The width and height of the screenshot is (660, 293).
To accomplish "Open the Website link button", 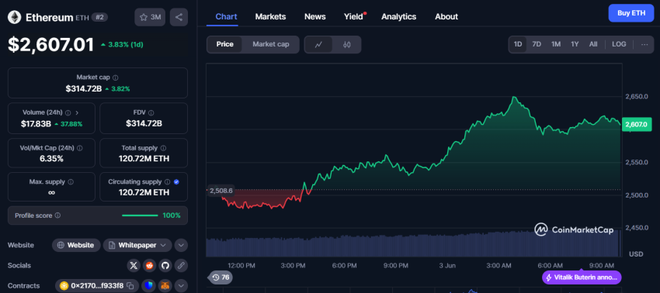I will coord(76,245).
